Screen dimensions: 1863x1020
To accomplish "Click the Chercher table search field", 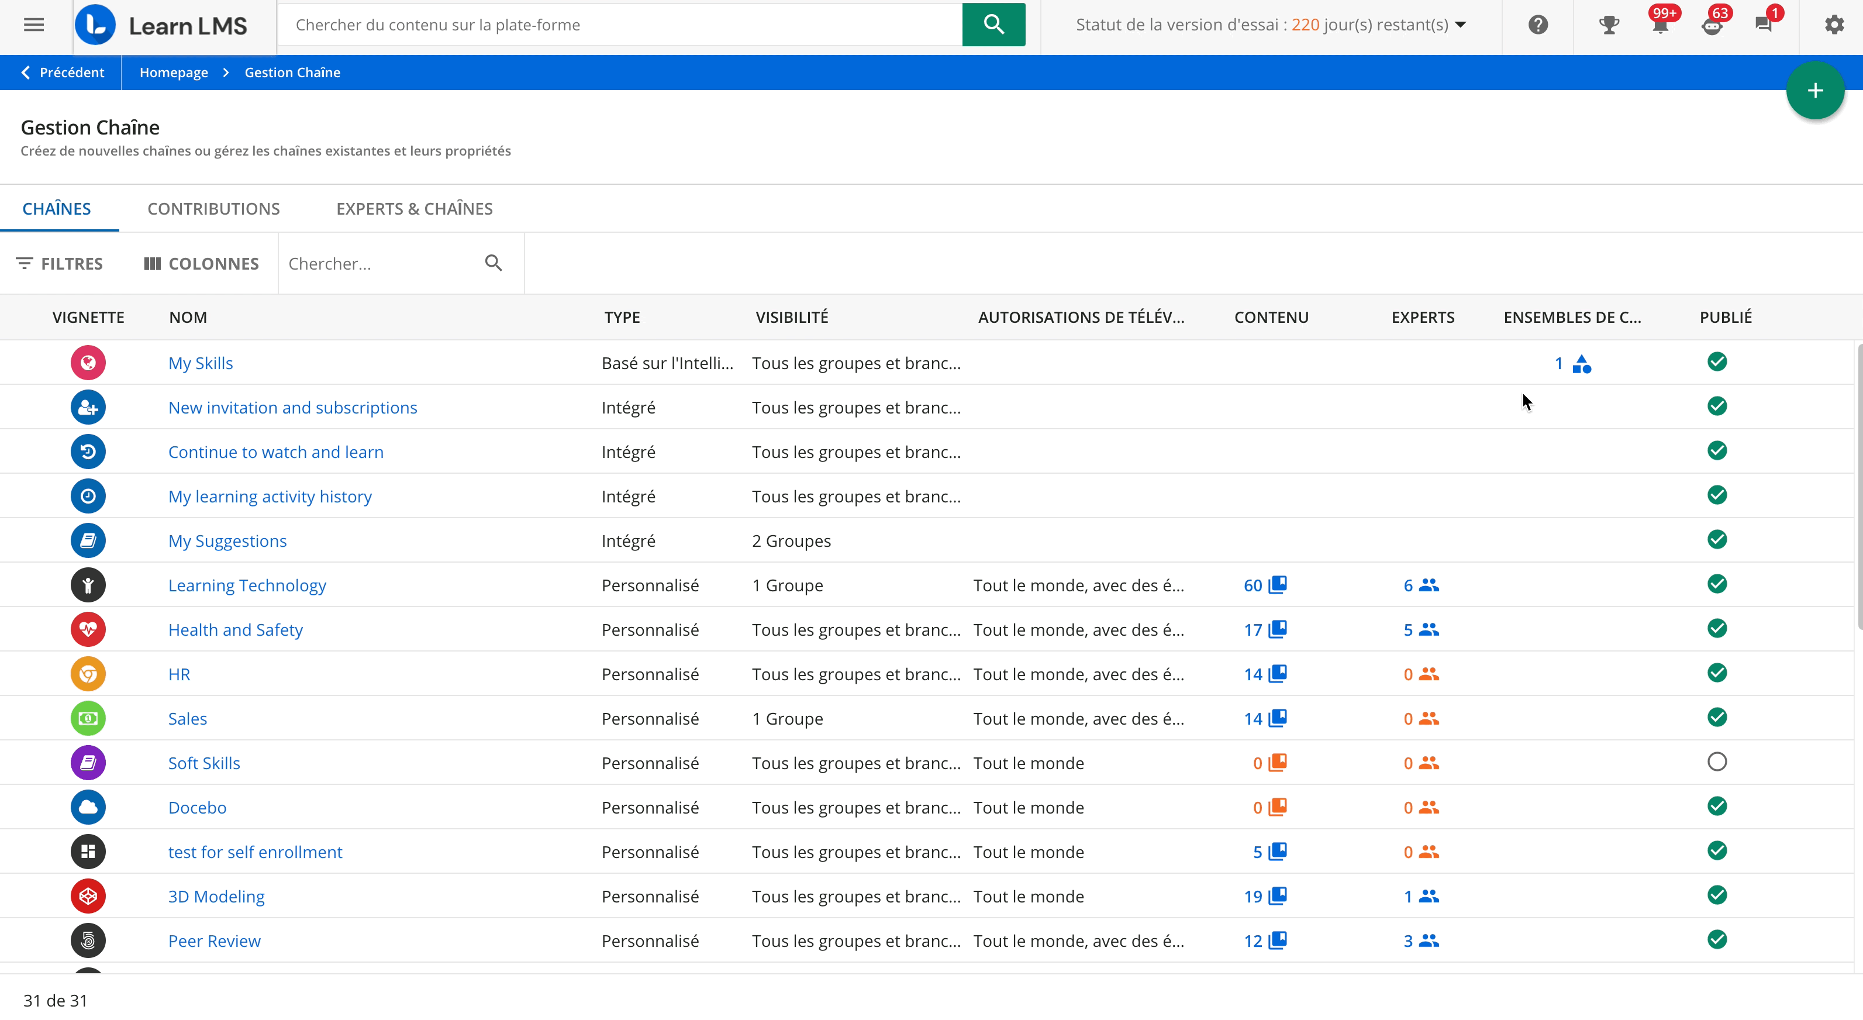I will coord(379,263).
